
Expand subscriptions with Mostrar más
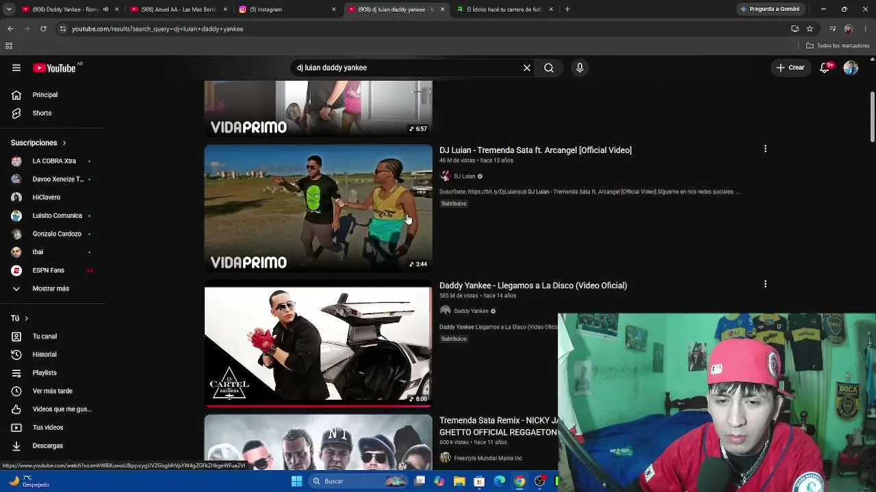pyautogui.click(x=51, y=288)
